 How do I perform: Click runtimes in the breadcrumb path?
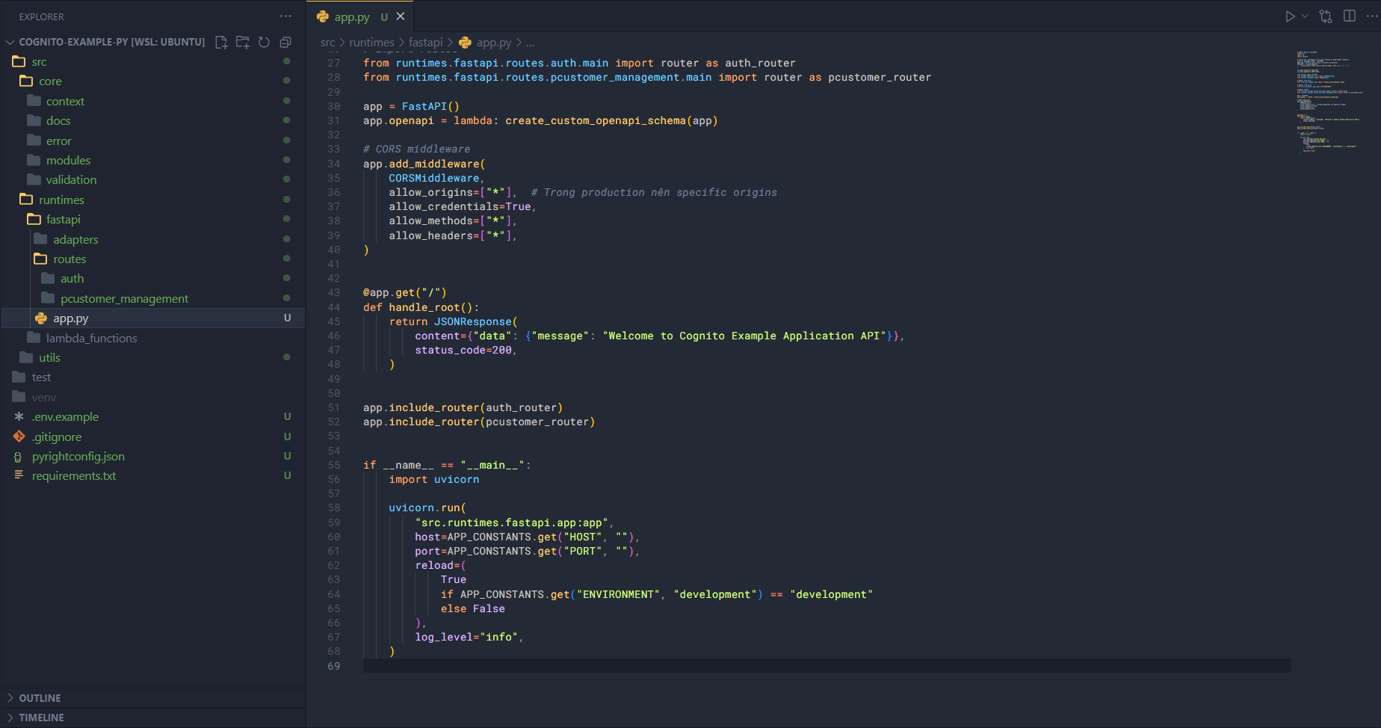(x=371, y=43)
